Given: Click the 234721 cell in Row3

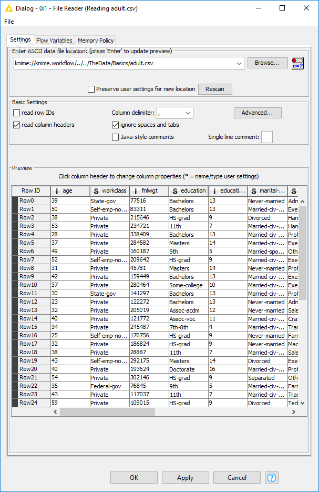Looking at the screenshot, I should (x=149, y=226).
